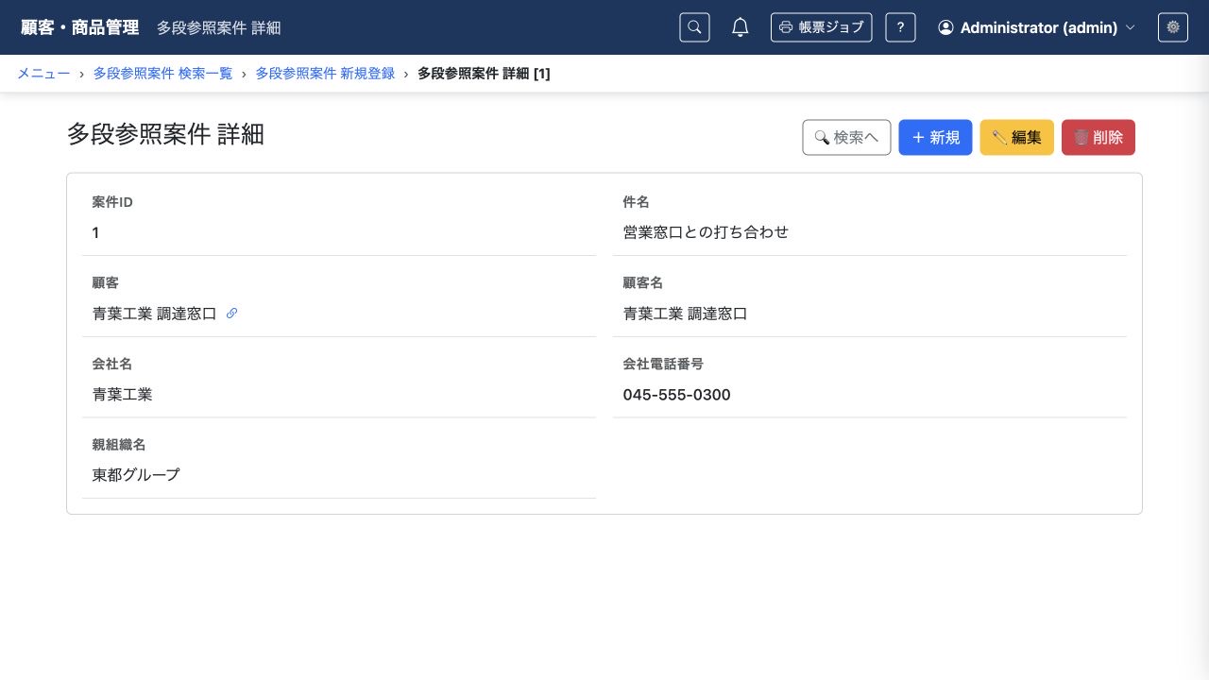Screen dimensions: 1209x680
Task: Expand the Administrator (admin) user menu
Action: (1036, 27)
